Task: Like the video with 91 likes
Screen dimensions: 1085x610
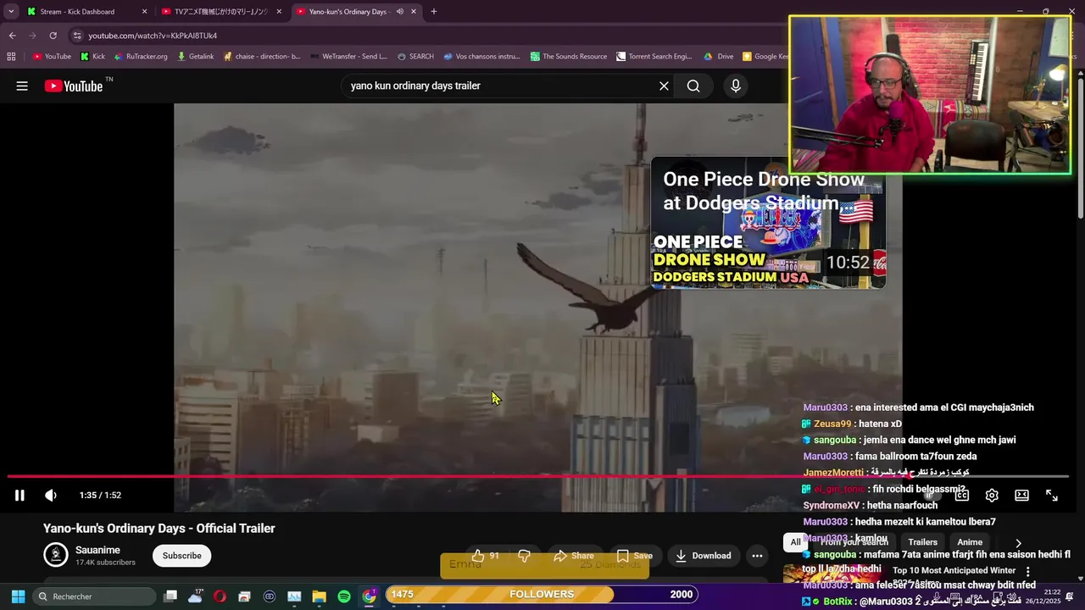Action: pos(485,556)
